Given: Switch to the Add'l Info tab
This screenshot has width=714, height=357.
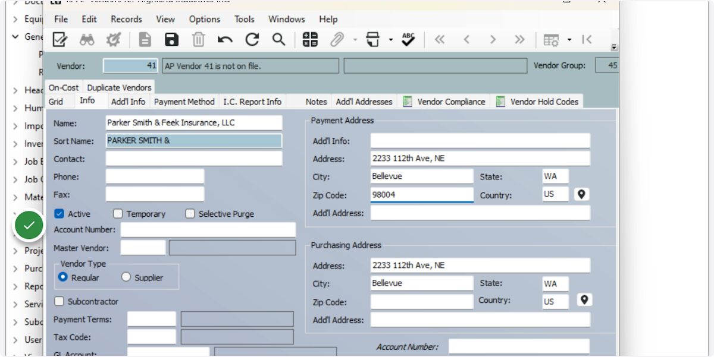Looking at the screenshot, I should click(x=128, y=102).
